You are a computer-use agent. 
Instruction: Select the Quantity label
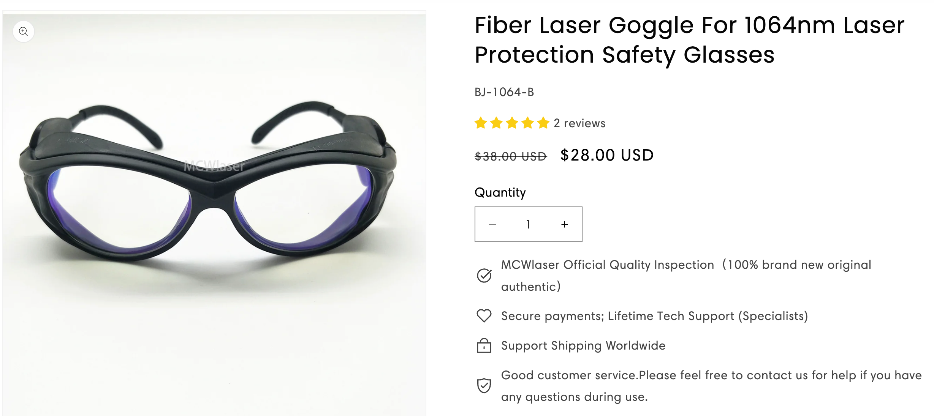point(500,192)
